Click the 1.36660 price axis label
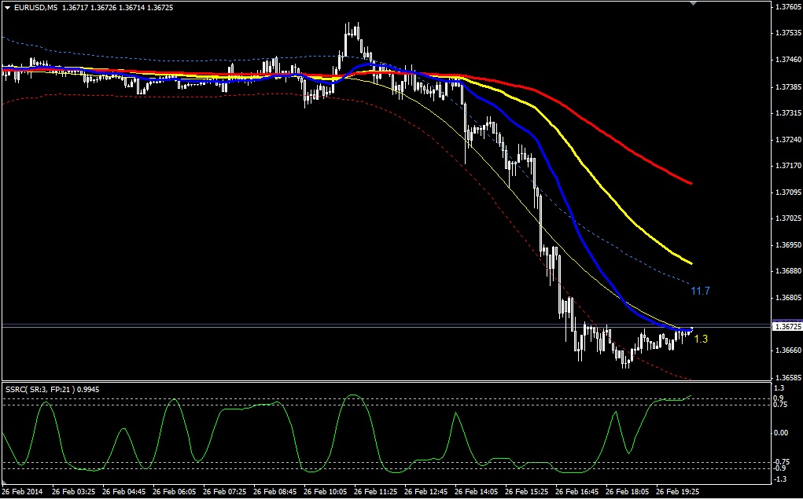This screenshot has width=803, height=499. 789,350
